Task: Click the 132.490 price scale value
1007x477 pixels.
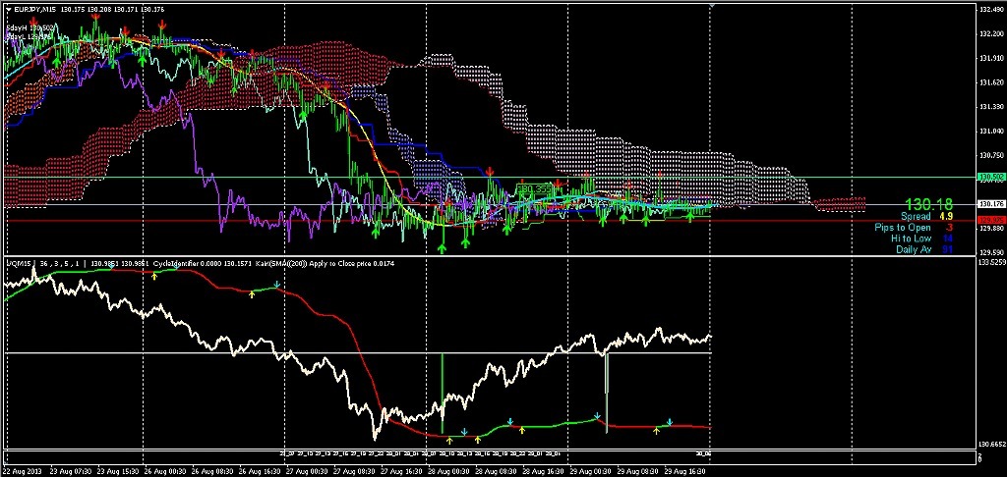Action: [991, 10]
